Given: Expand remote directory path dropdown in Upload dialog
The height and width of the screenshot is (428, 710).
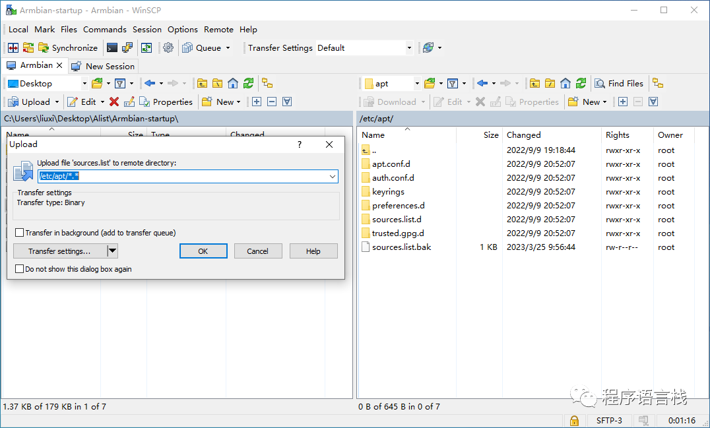Looking at the screenshot, I should click(333, 177).
